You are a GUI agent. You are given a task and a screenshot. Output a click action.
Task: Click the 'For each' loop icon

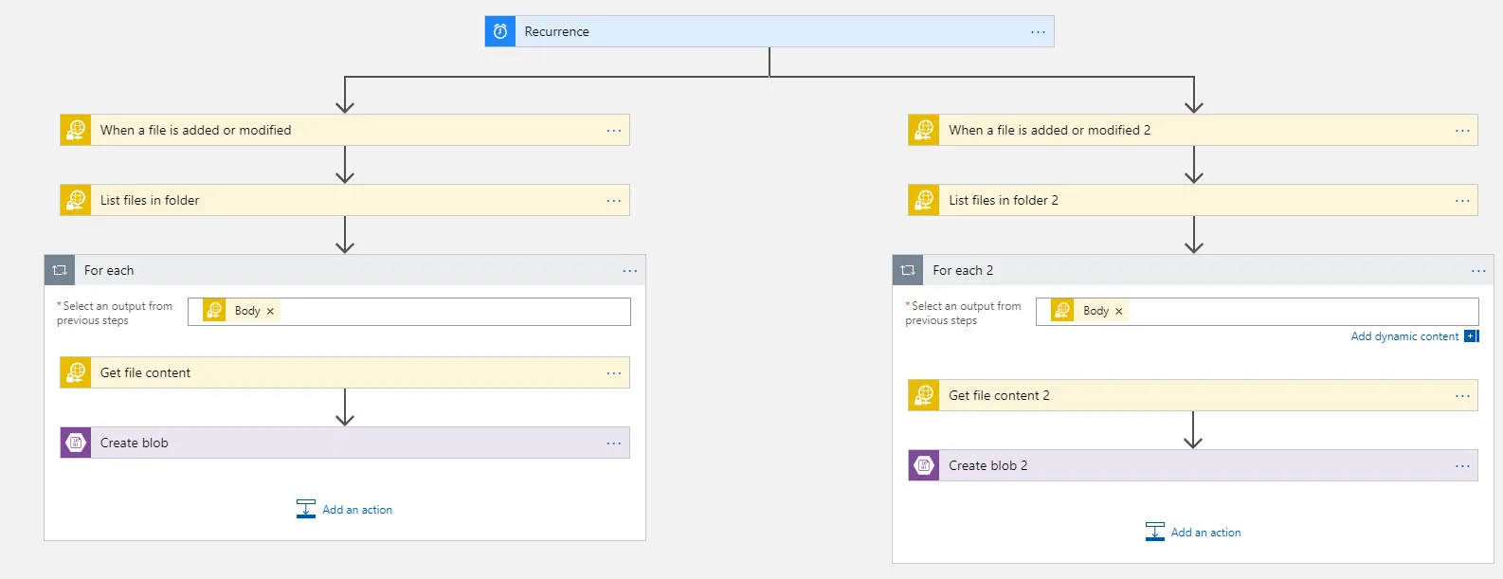(60, 270)
